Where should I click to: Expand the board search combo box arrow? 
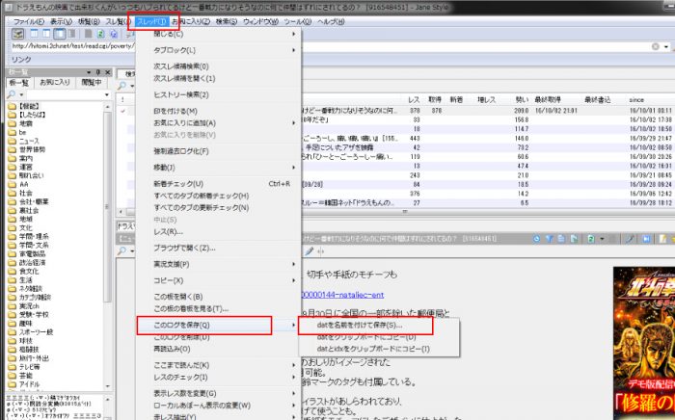pos(107,94)
